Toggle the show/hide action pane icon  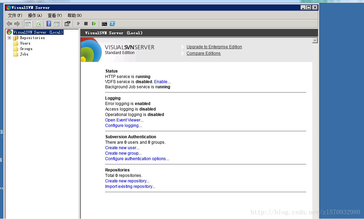click(57, 24)
